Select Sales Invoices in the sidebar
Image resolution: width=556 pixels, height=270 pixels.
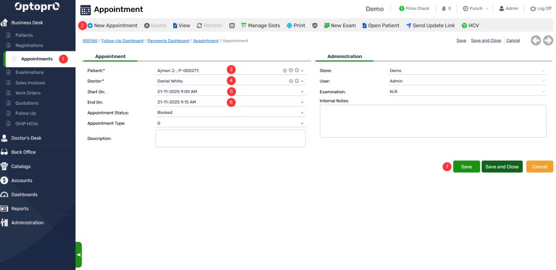click(x=30, y=83)
